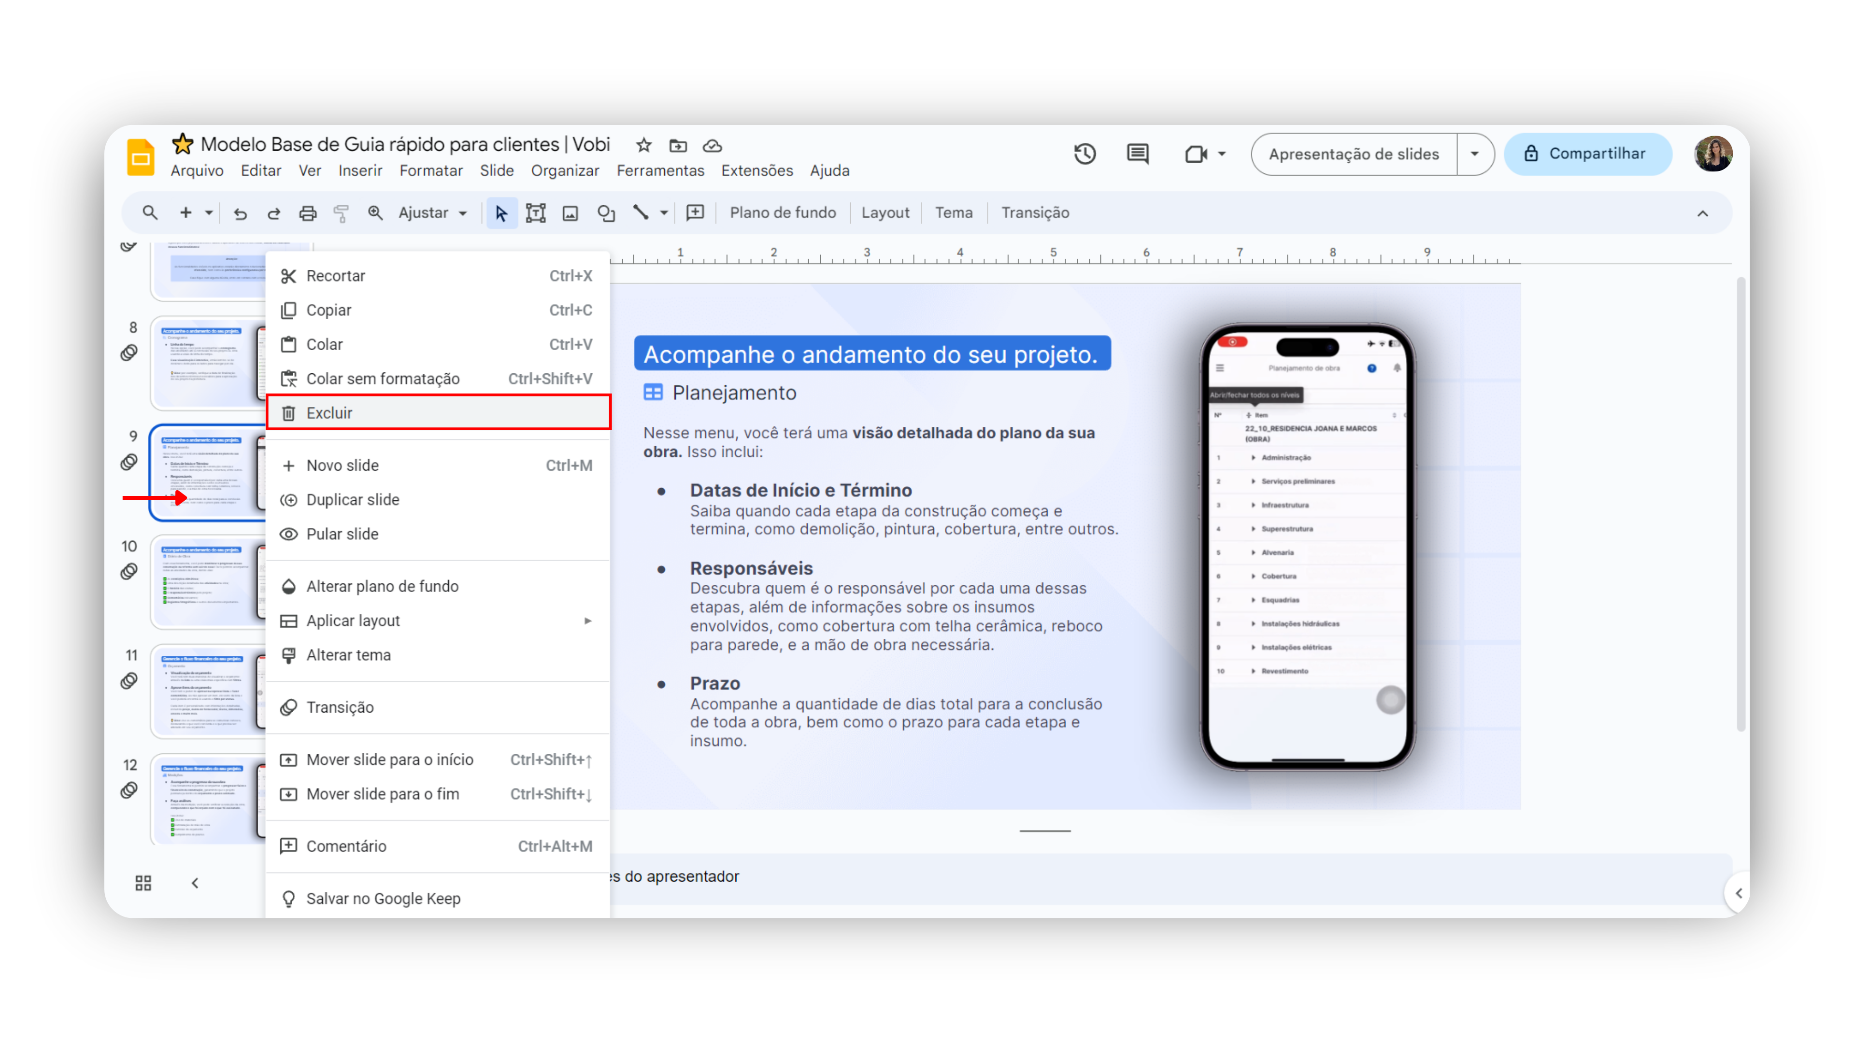Click the print toolbar icon
Screen dimensions: 1855x1043
point(308,213)
